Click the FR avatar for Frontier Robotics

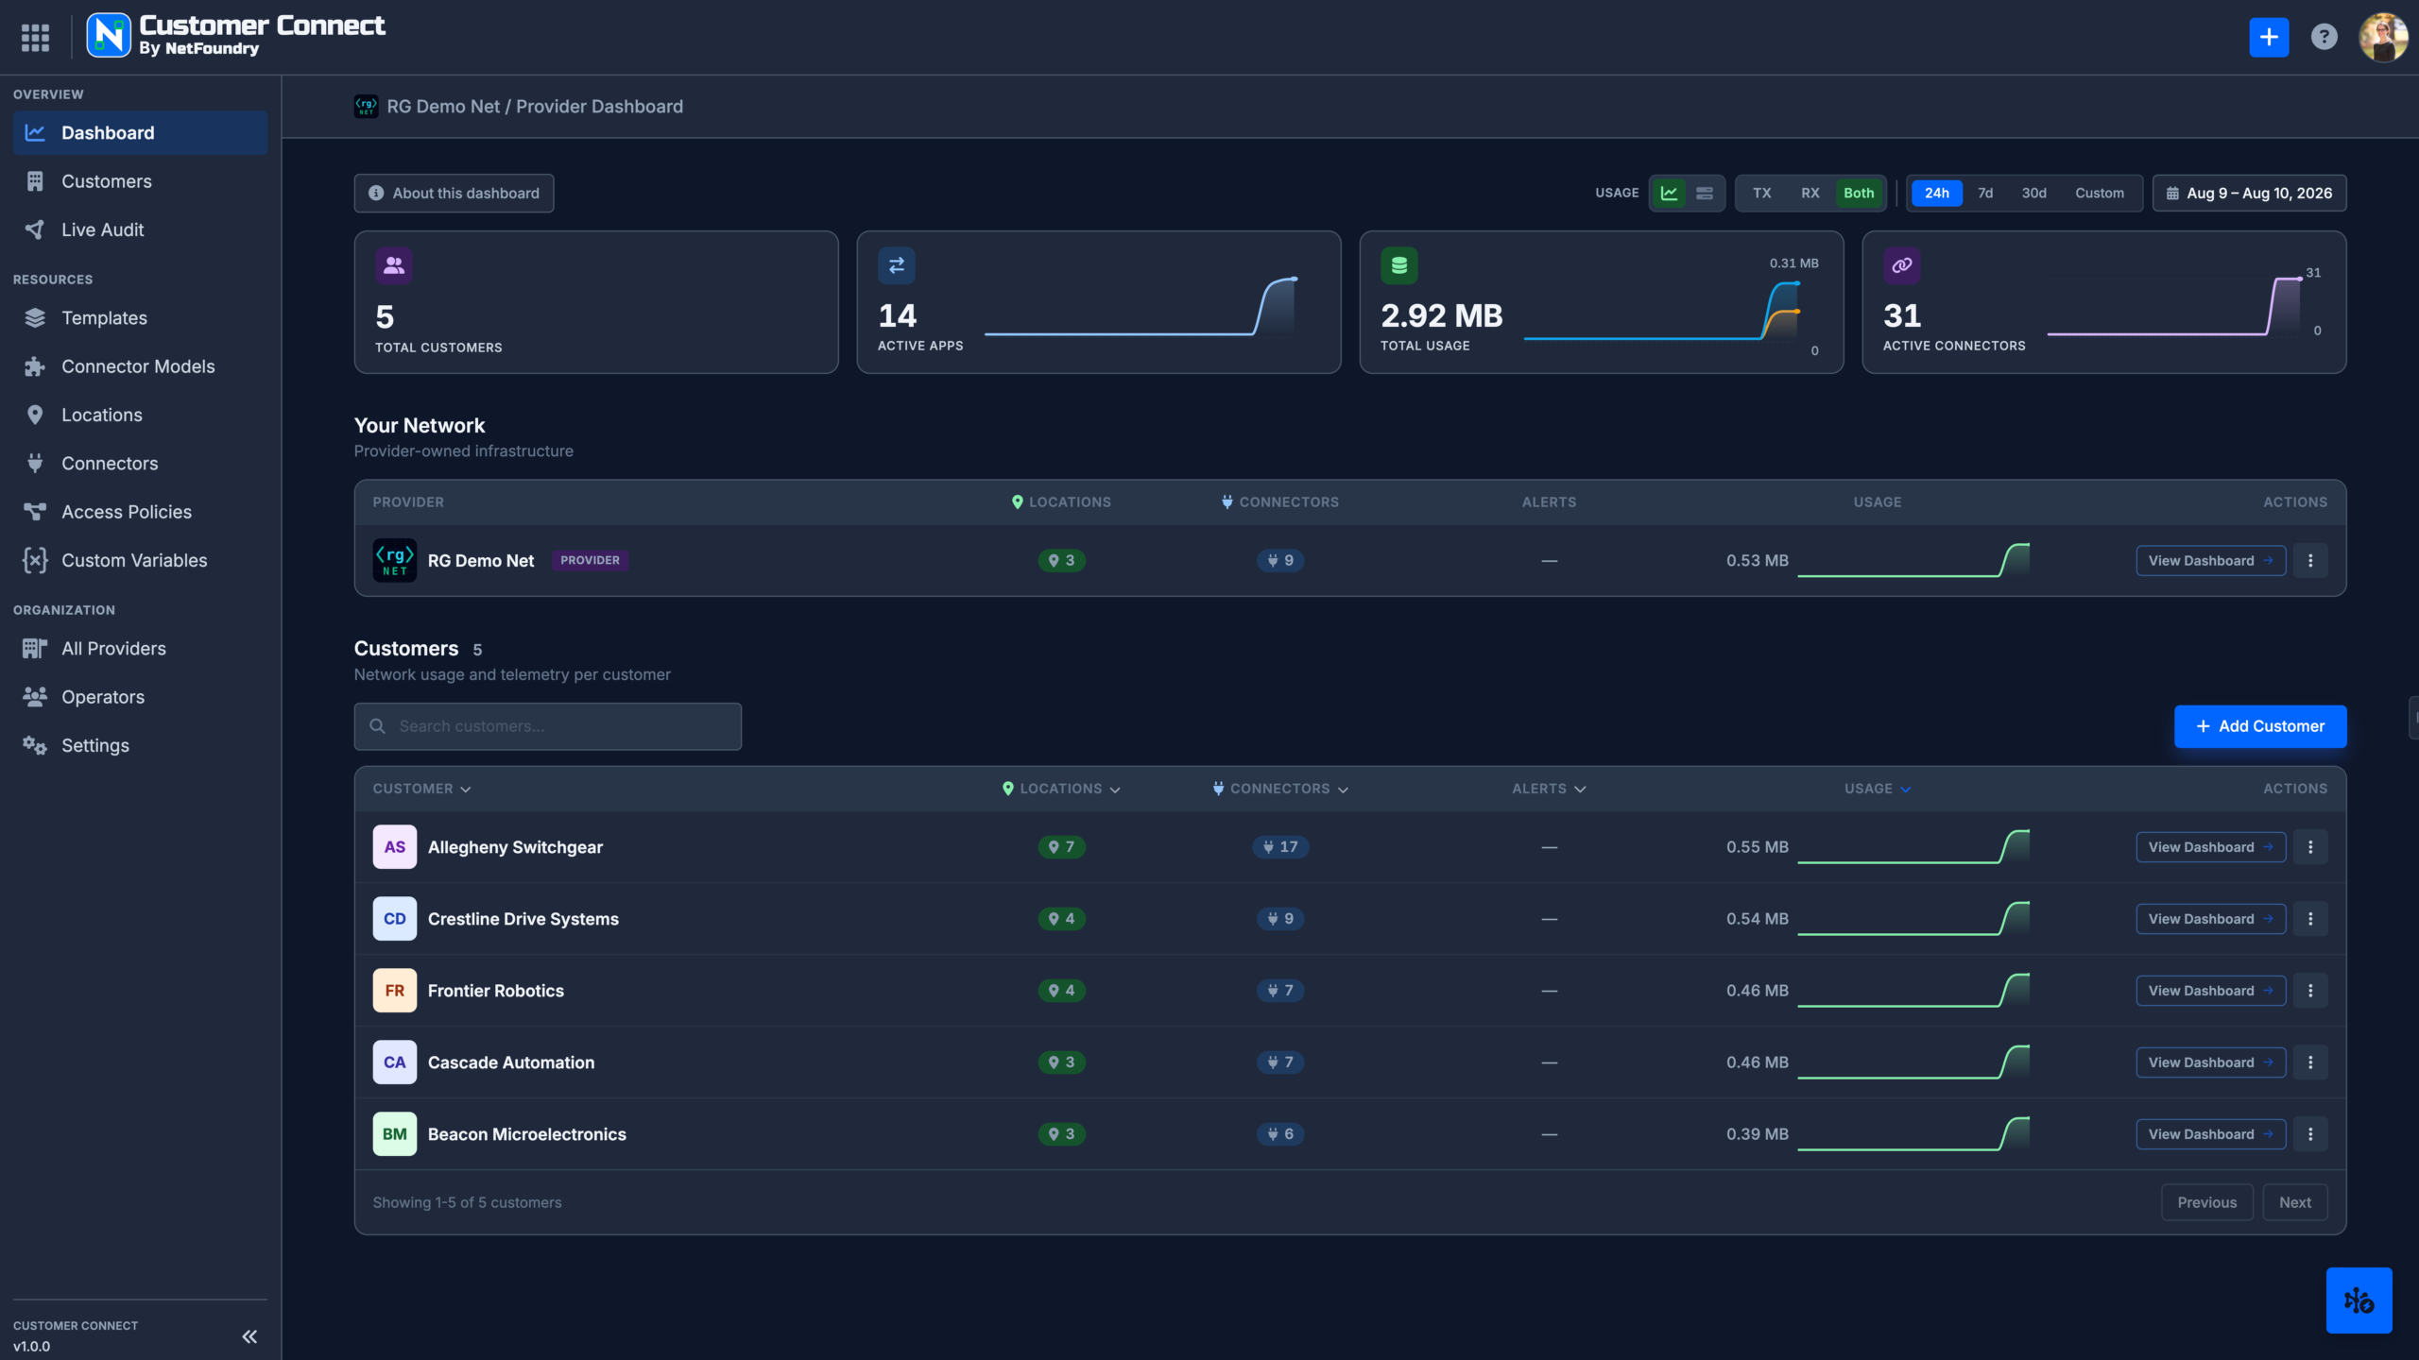(x=394, y=991)
